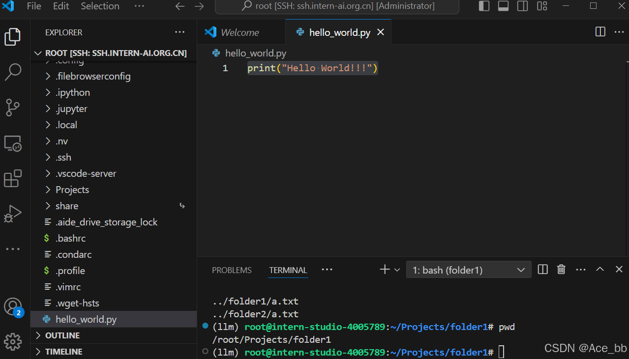The height and width of the screenshot is (359, 629).
Task: Toggle the secondary side bar layout
Action: [x=523, y=6]
